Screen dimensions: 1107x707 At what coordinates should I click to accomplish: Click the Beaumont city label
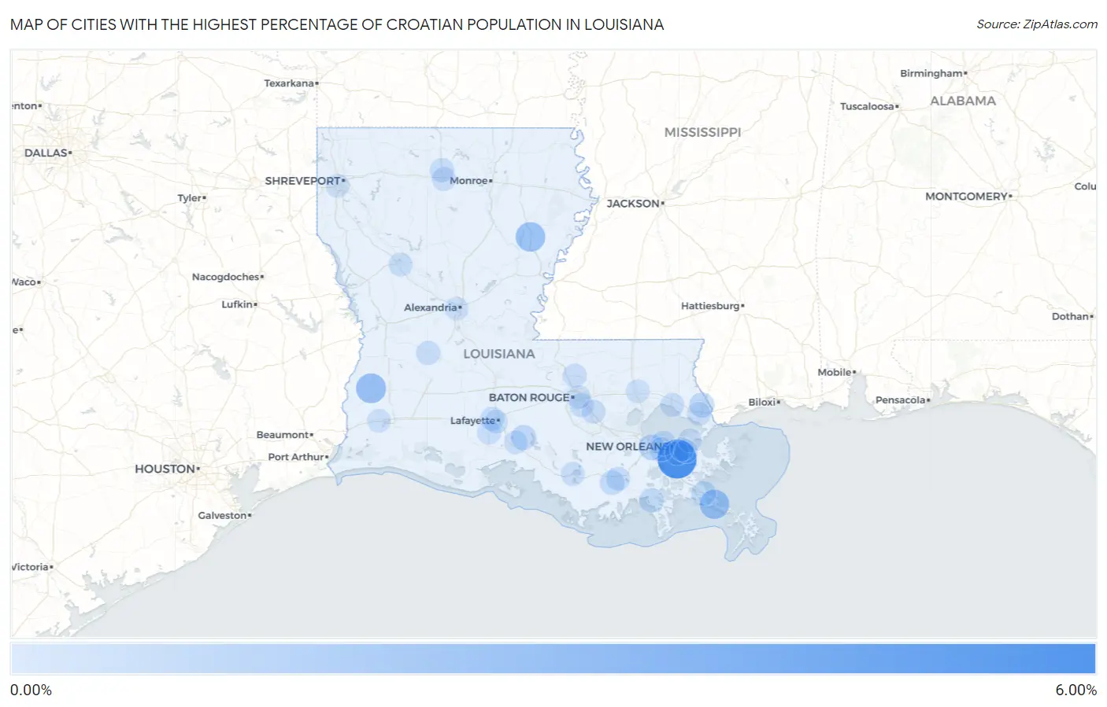tap(283, 435)
